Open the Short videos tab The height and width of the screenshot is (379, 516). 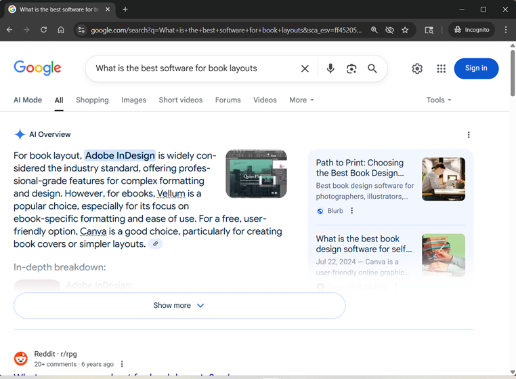(x=181, y=100)
